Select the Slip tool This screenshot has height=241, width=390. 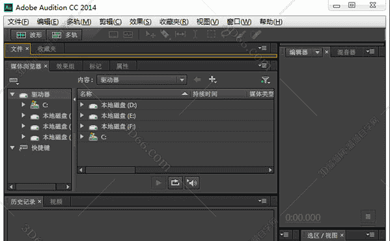point(180,34)
